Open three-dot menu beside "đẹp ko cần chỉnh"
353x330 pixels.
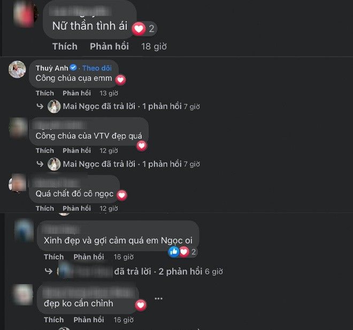(158, 298)
